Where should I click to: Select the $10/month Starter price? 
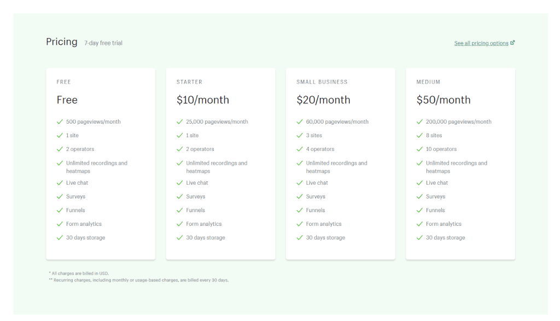[x=203, y=100]
